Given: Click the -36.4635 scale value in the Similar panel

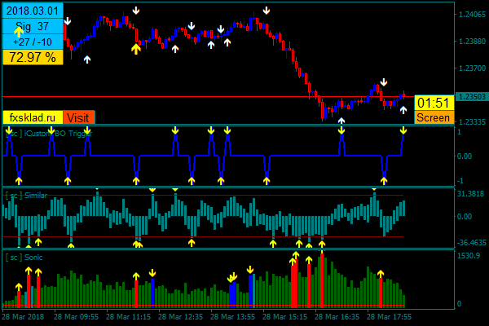Looking at the screenshot, I should pos(472,243).
